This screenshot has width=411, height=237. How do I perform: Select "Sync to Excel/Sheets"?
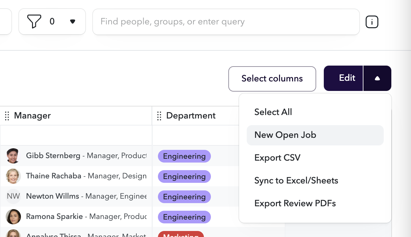tap(296, 180)
